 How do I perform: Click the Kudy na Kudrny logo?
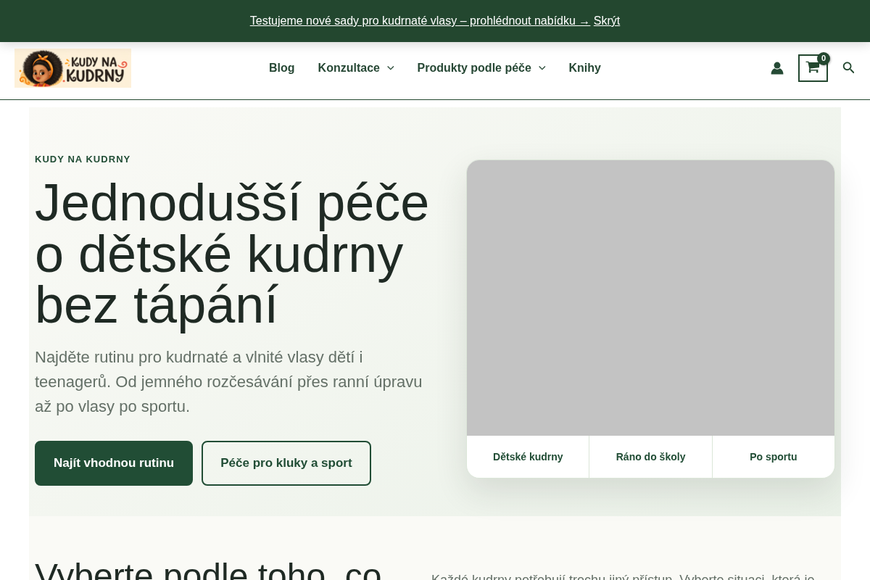72,68
